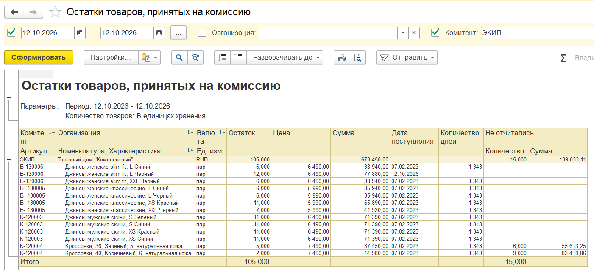Go back with the left arrow button
This screenshot has height=270, width=594.
pyautogui.click(x=14, y=12)
